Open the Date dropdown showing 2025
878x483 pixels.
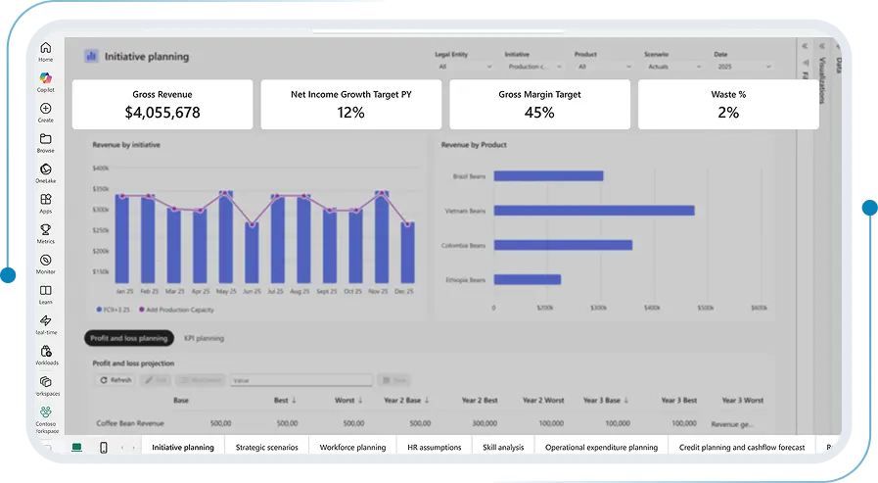point(744,67)
